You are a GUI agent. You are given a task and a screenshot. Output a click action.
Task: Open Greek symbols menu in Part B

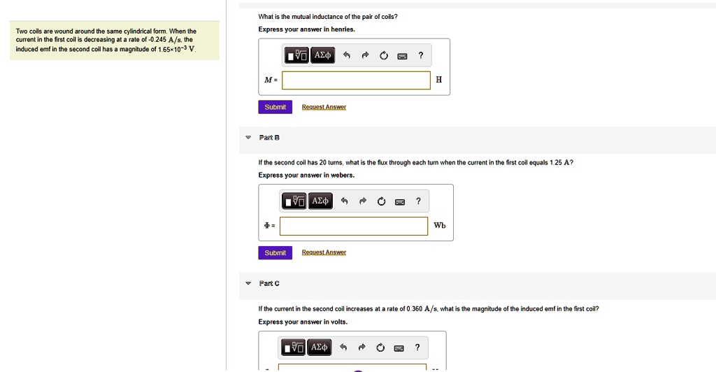(x=320, y=201)
